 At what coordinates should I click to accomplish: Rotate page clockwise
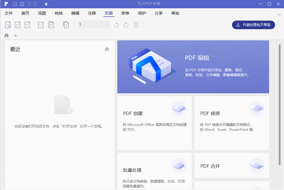[126, 25]
